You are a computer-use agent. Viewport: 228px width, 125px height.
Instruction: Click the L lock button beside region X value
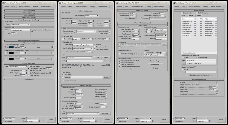tap(153, 30)
